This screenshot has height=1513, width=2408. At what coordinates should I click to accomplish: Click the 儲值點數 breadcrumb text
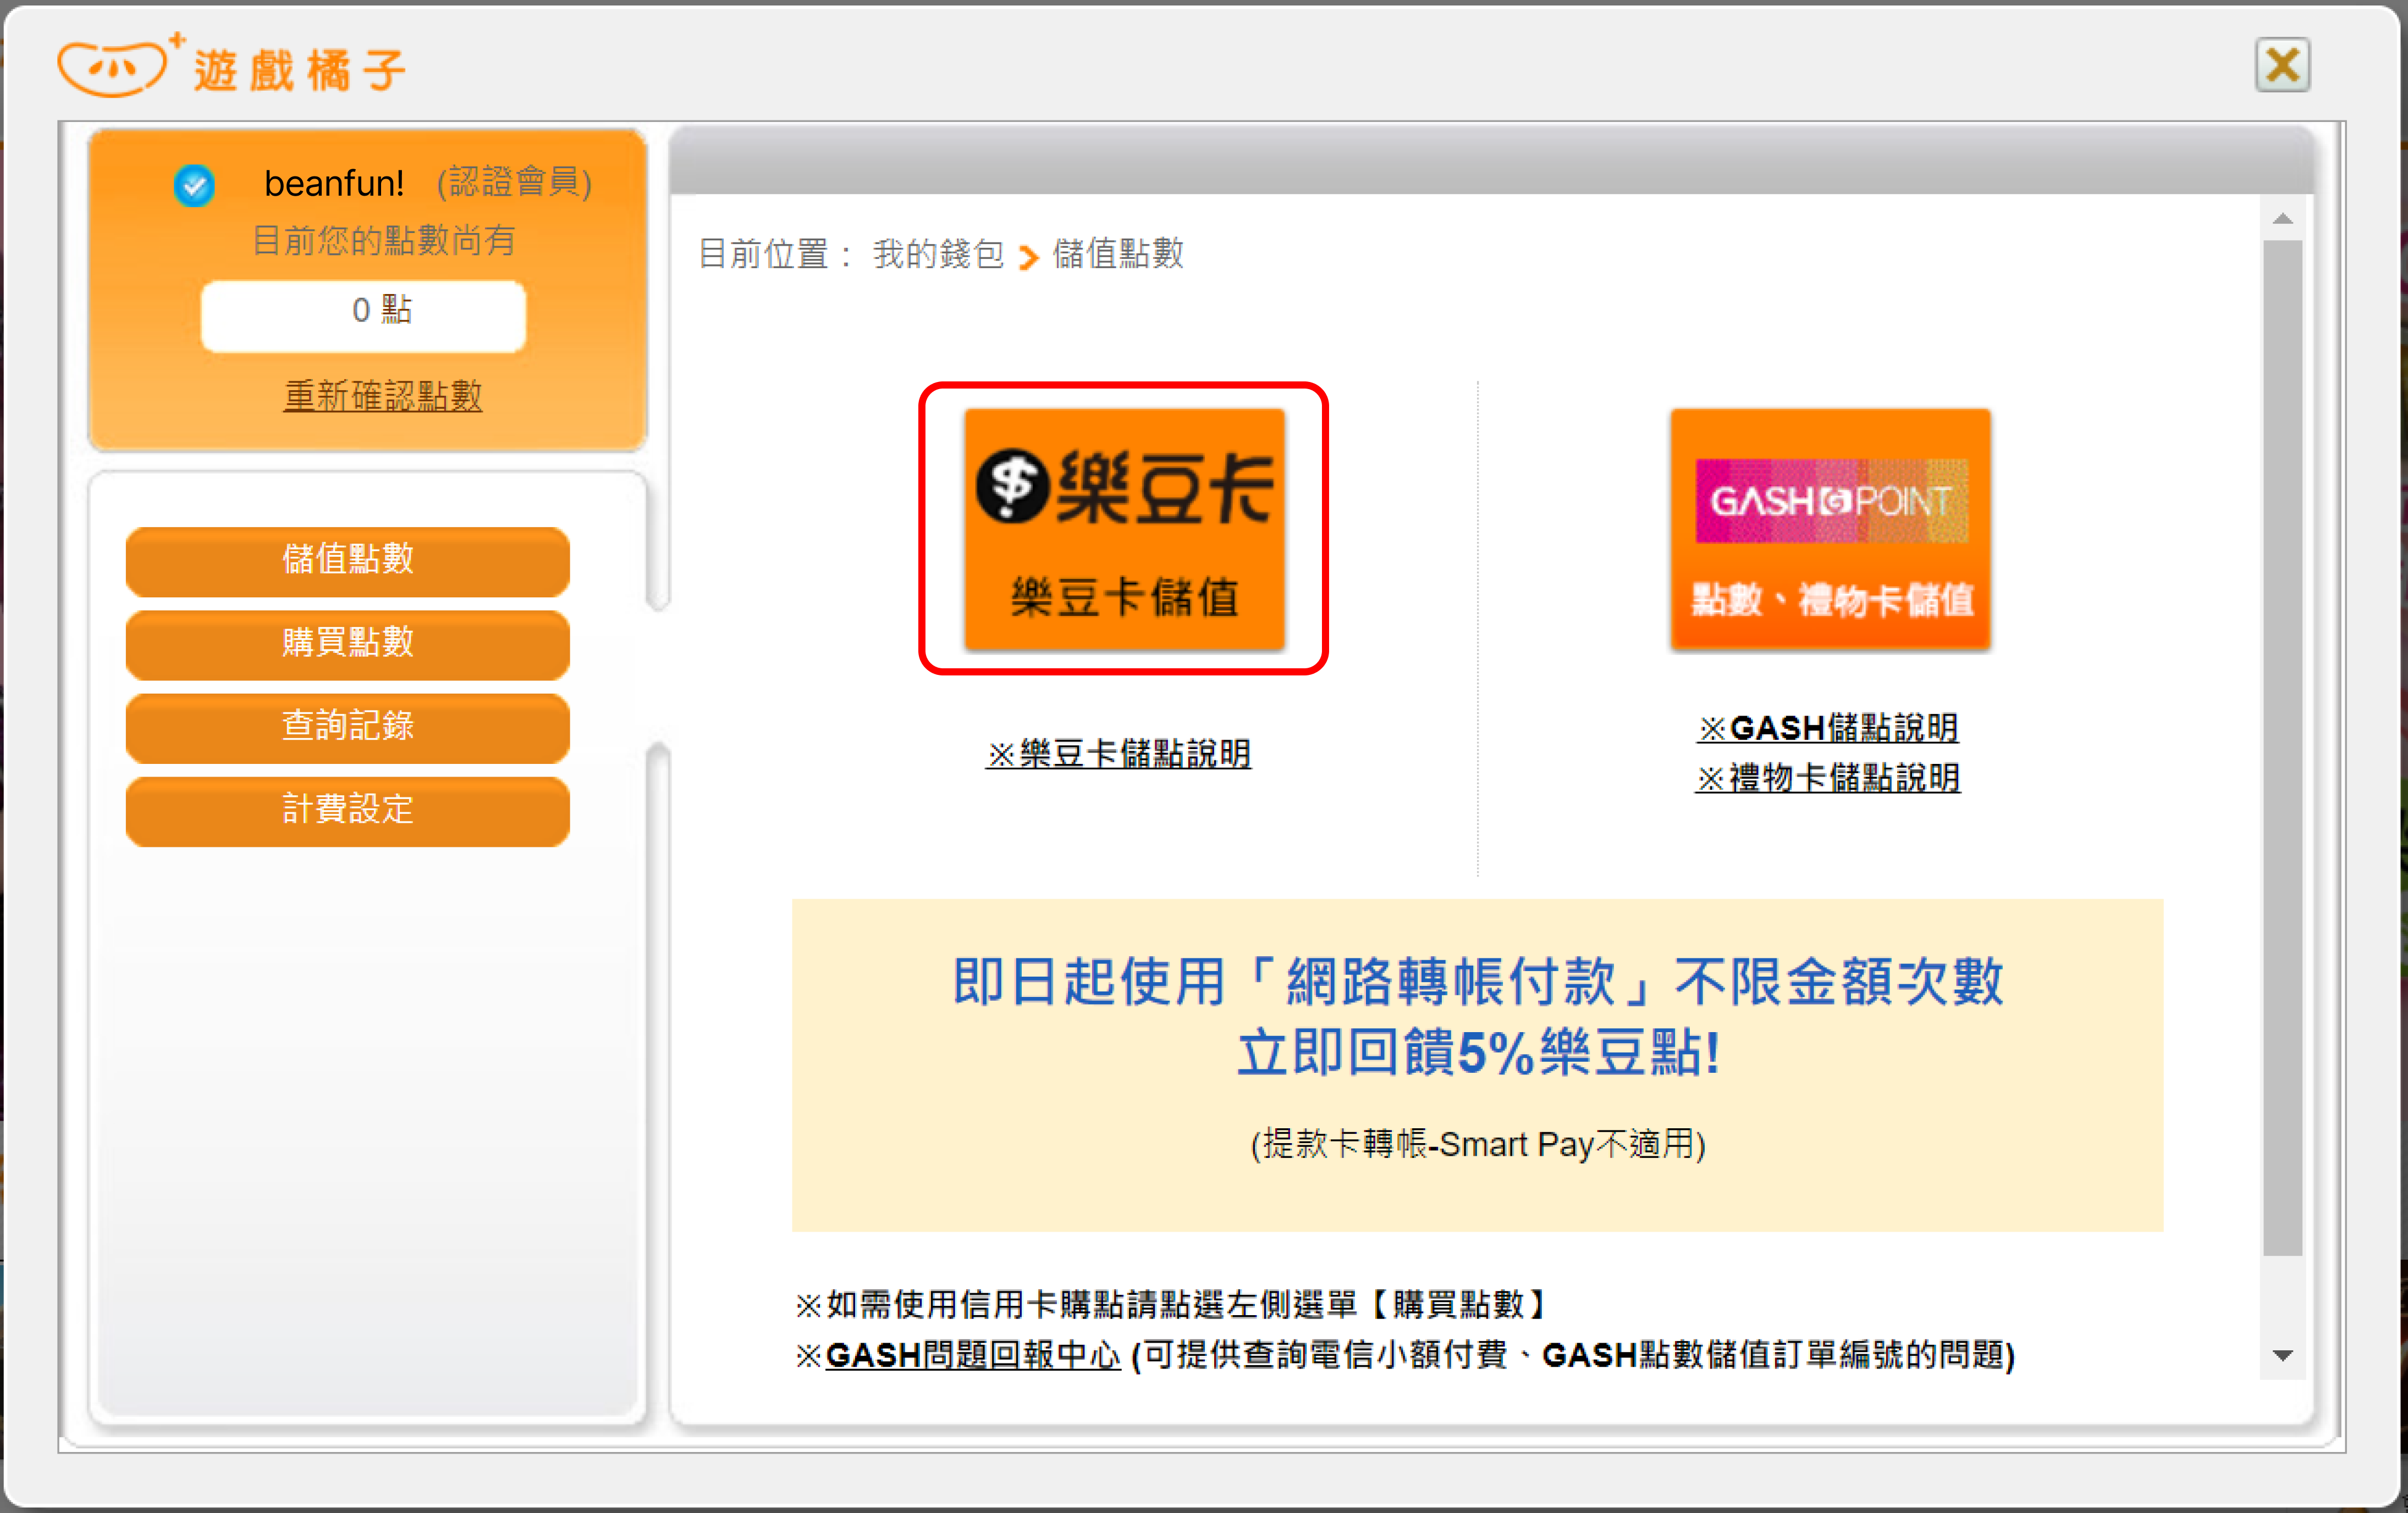(1118, 254)
